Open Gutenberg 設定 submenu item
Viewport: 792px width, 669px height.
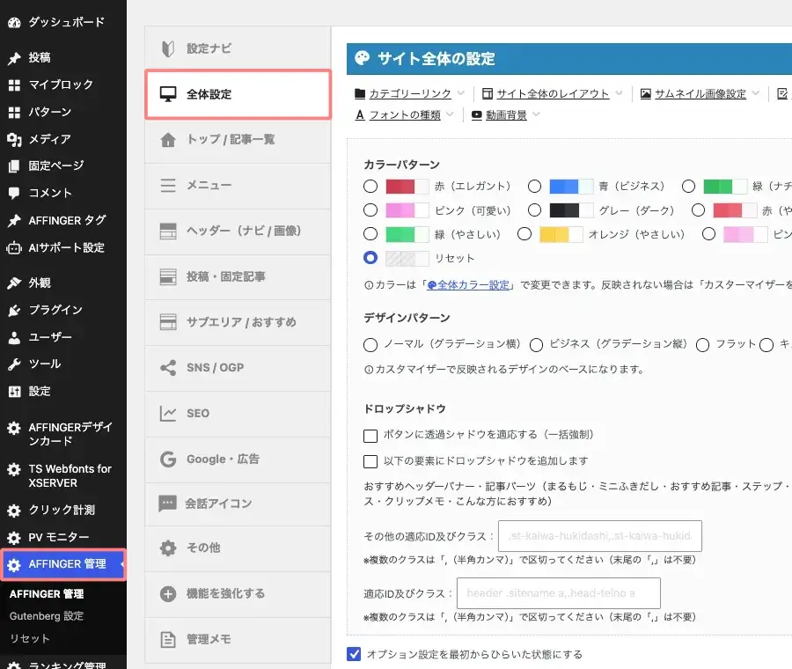(x=47, y=616)
